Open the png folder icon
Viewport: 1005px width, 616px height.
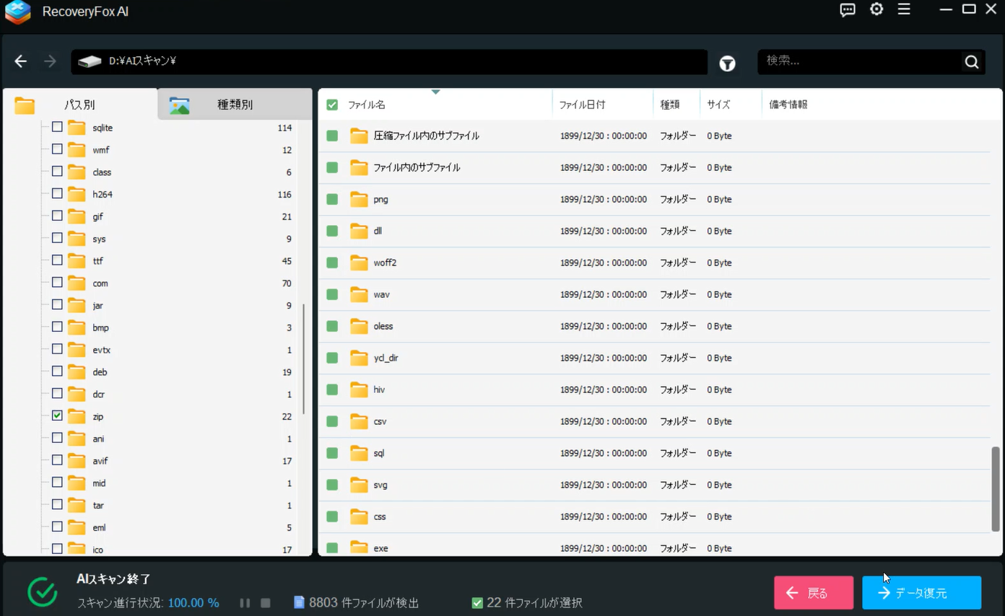tap(359, 200)
